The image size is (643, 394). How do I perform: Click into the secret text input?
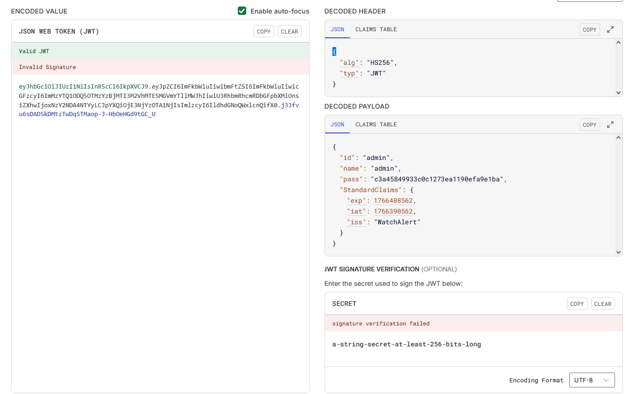click(406, 345)
